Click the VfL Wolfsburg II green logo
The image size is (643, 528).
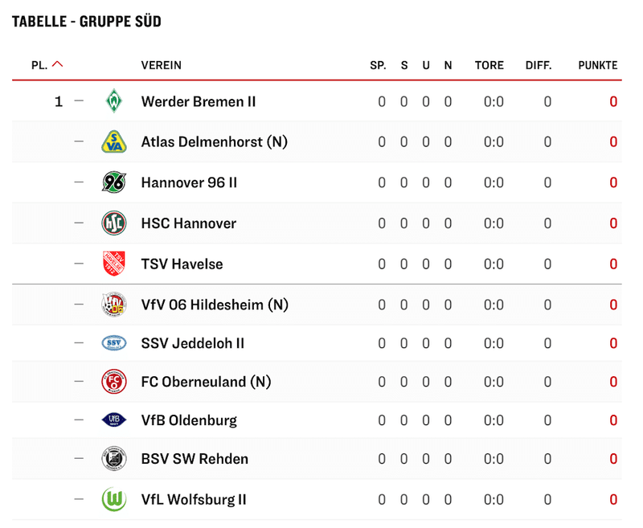tap(114, 499)
